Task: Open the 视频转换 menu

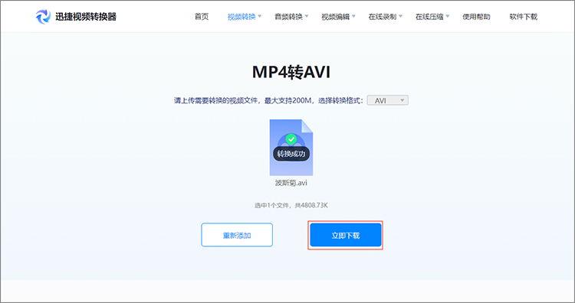Action: (x=245, y=17)
